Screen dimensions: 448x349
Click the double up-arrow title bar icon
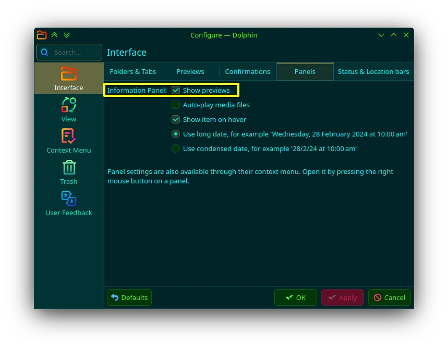click(x=54, y=35)
